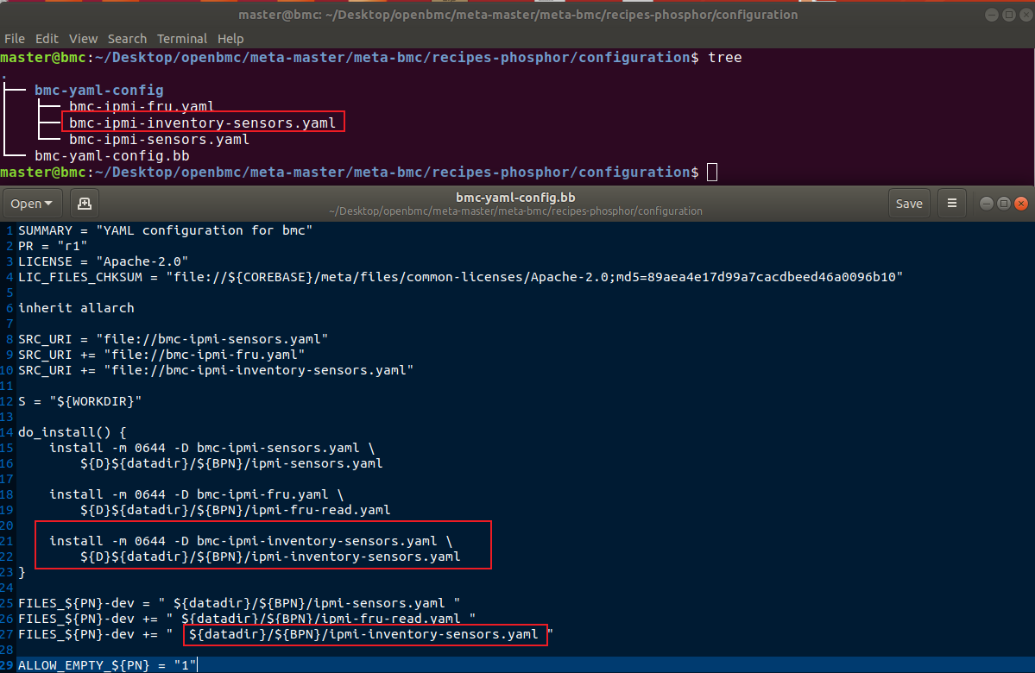Open the Help menu in the terminal

pyautogui.click(x=230, y=38)
